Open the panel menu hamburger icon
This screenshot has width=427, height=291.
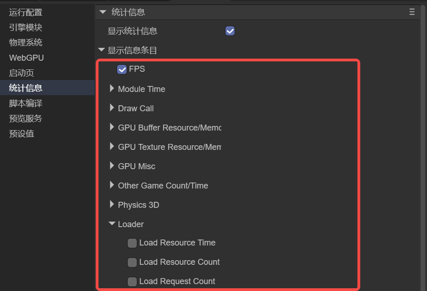click(412, 12)
